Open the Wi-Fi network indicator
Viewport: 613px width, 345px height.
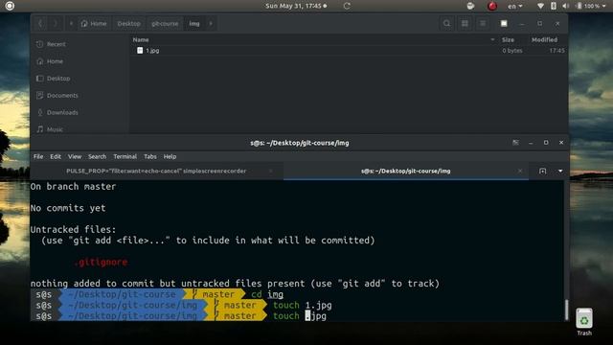pos(540,6)
